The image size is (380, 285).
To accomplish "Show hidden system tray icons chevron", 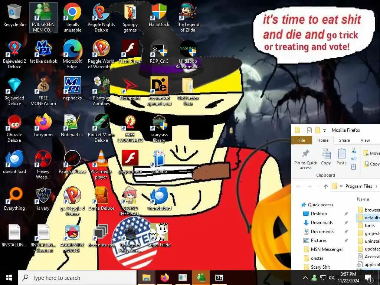I will (305, 278).
